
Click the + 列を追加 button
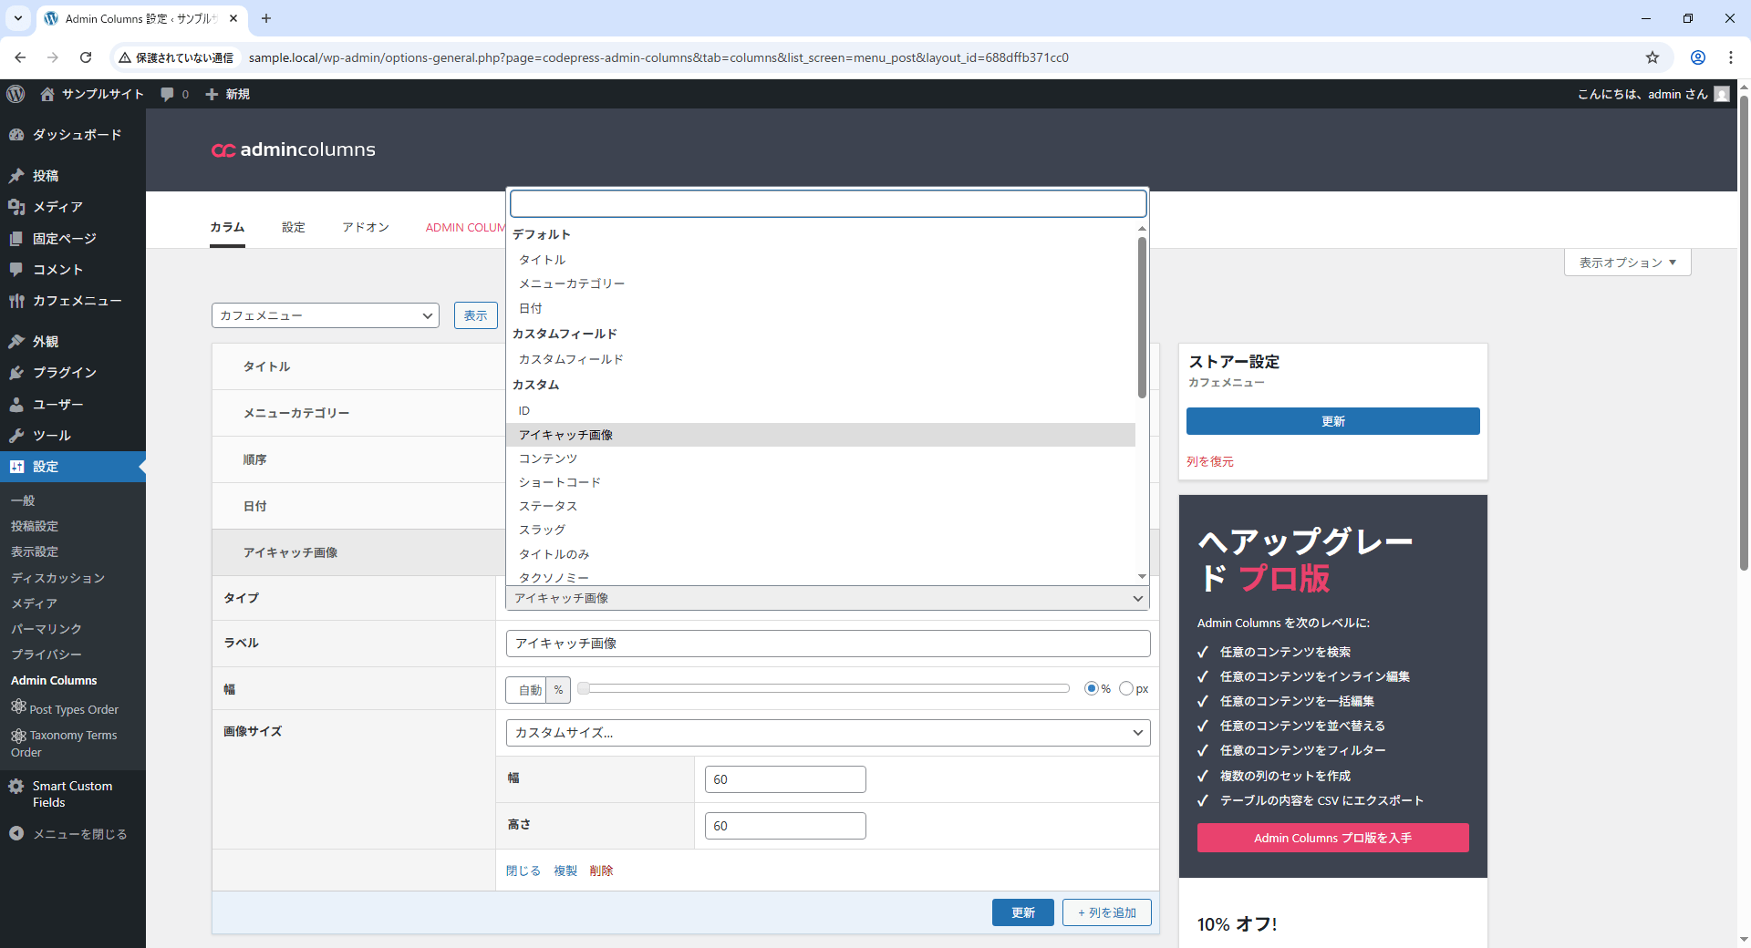coord(1107,912)
